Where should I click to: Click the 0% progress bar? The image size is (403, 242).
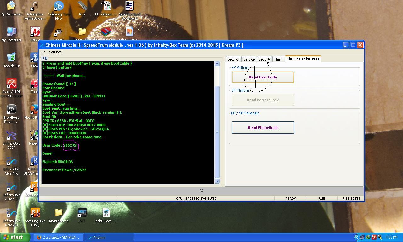point(201,191)
